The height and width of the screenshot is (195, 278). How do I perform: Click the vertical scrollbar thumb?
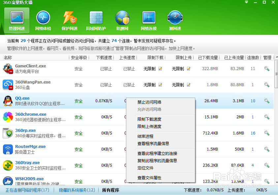[x=276, y=74]
